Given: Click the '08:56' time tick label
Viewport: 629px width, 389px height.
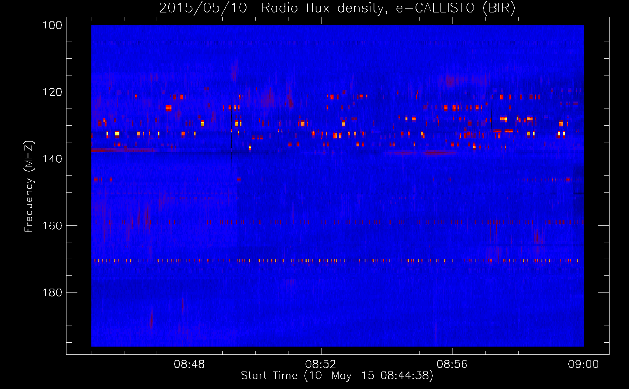Looking at the screenshot, I should [452, 364].
